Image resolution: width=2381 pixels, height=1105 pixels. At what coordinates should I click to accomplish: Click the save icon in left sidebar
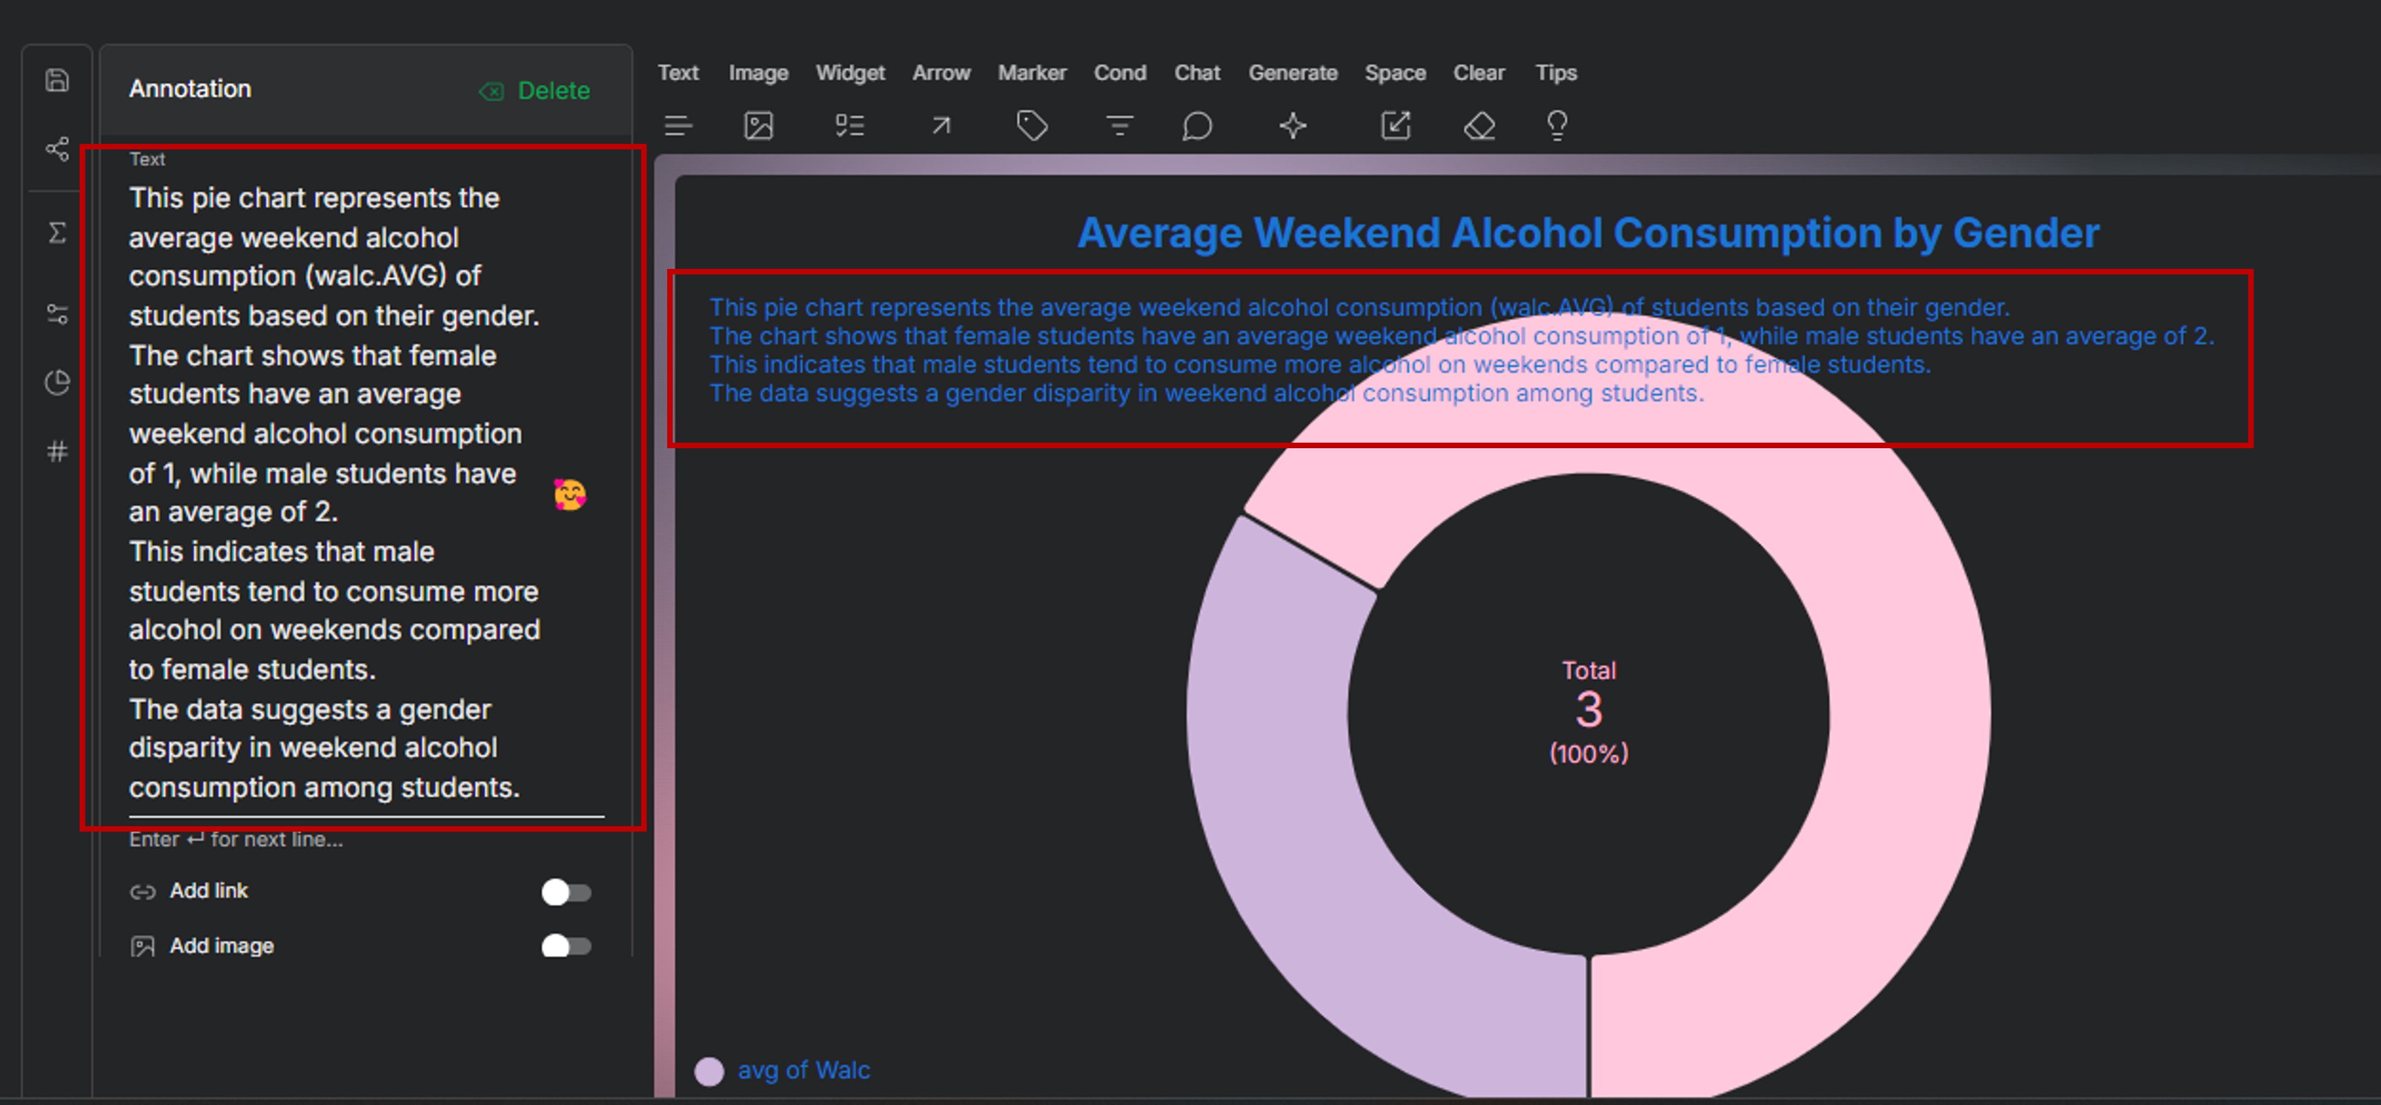(58, 80)
